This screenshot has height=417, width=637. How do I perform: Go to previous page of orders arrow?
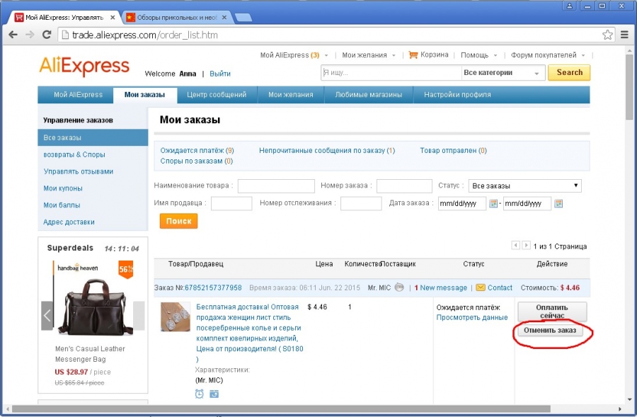515,246
